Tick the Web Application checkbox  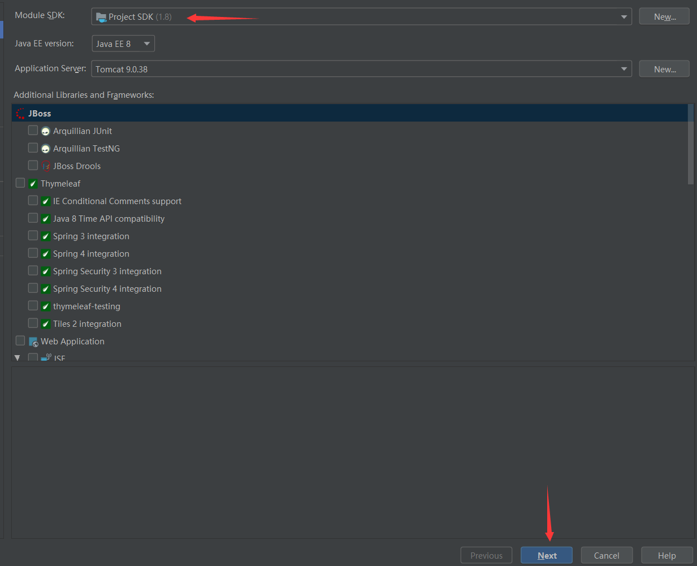click(20, 341)
